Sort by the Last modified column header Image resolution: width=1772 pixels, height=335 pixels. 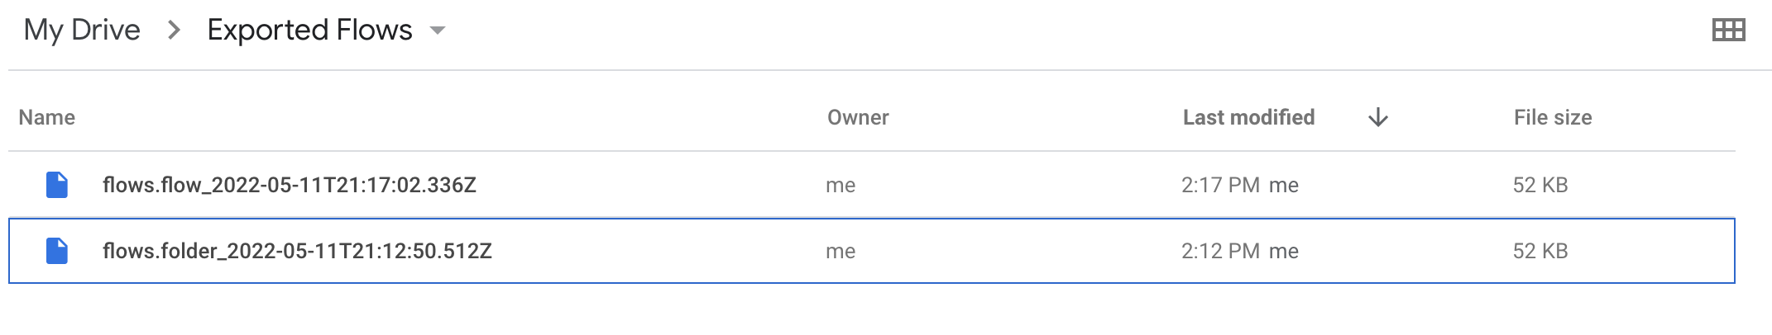click(x=1248, y=118)
